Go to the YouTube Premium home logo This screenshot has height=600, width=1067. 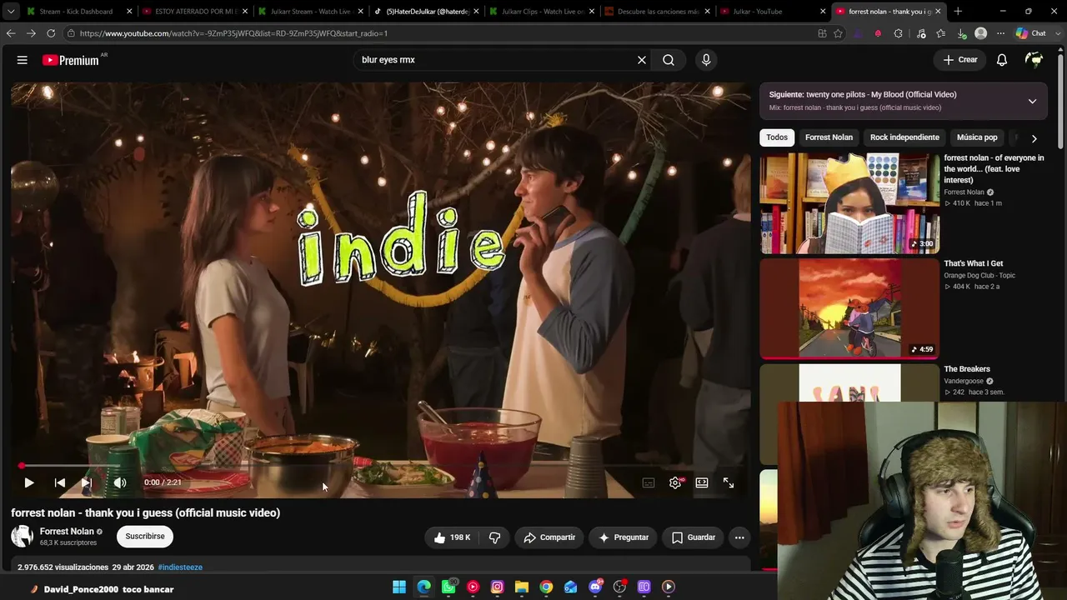(x=71, y=60)
